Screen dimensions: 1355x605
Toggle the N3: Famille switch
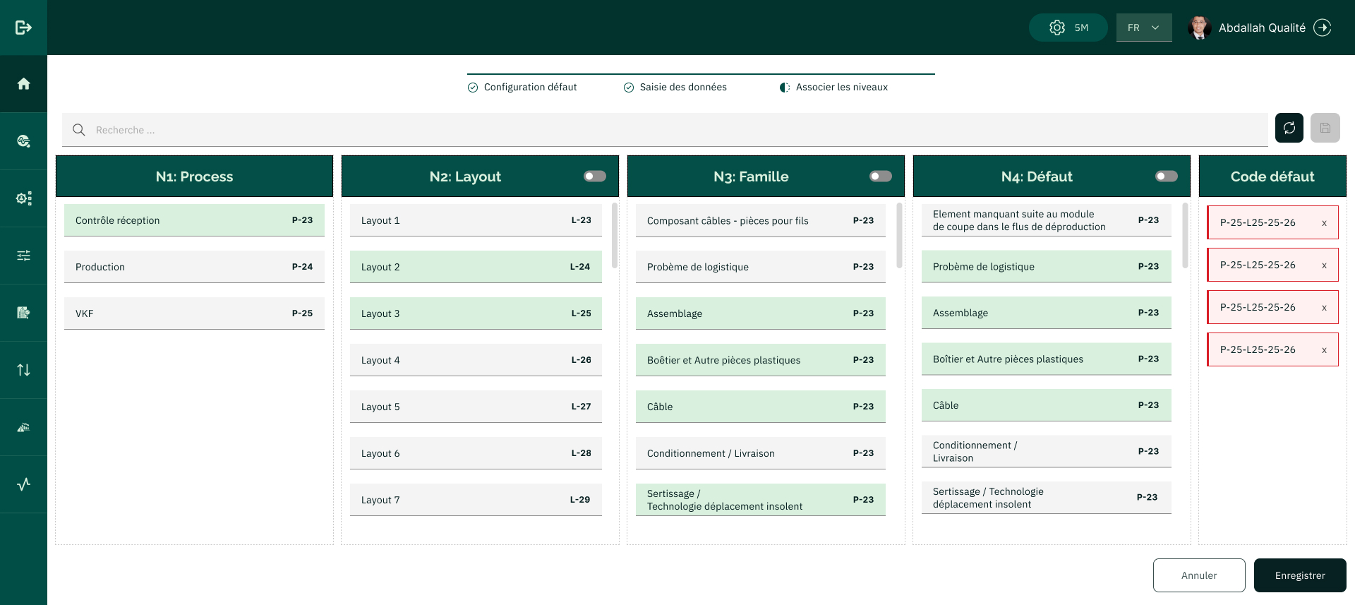[x=880, y=176]
